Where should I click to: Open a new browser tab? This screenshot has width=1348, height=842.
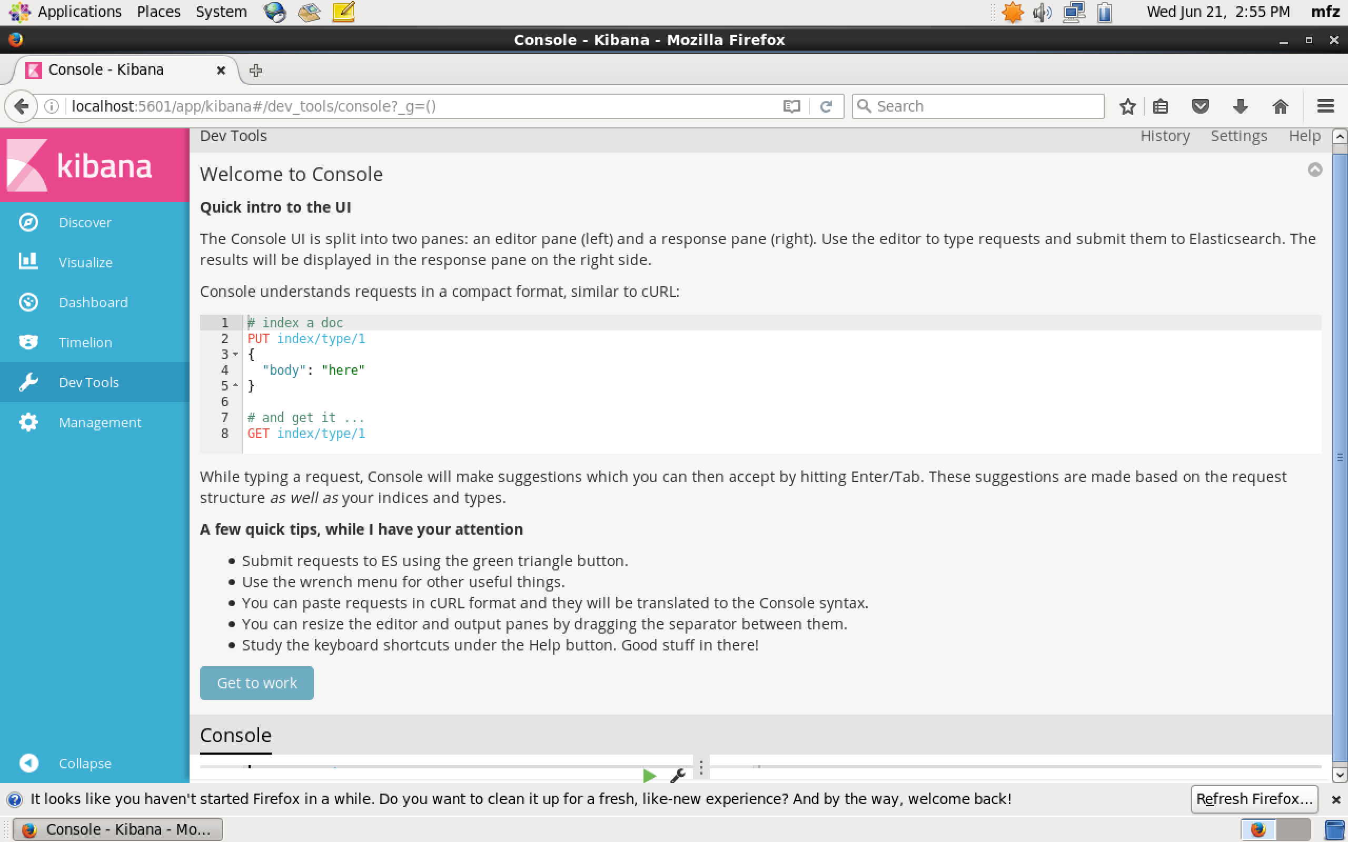(256, 70)
